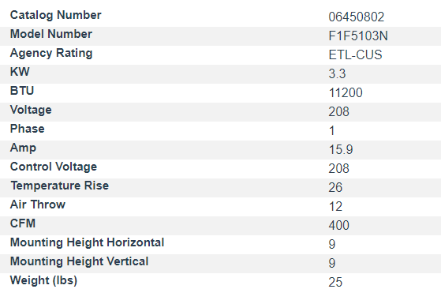The height and width of the screenshot is (289, 441).
Task: Click the KW value 3.3
Action: 337,73
